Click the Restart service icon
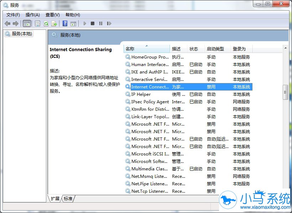 pyautogui.click(x=109, y=23)
